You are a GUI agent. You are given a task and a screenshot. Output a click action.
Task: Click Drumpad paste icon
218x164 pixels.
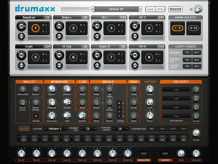(197, 52)
